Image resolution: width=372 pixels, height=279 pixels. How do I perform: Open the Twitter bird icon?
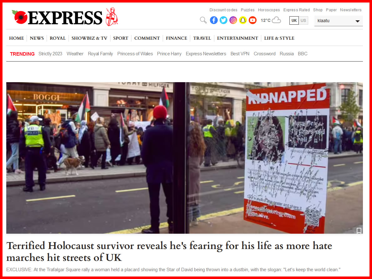223,20
